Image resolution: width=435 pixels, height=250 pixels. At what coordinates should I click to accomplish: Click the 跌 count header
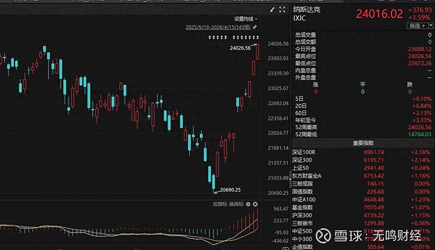coord(410,85)
